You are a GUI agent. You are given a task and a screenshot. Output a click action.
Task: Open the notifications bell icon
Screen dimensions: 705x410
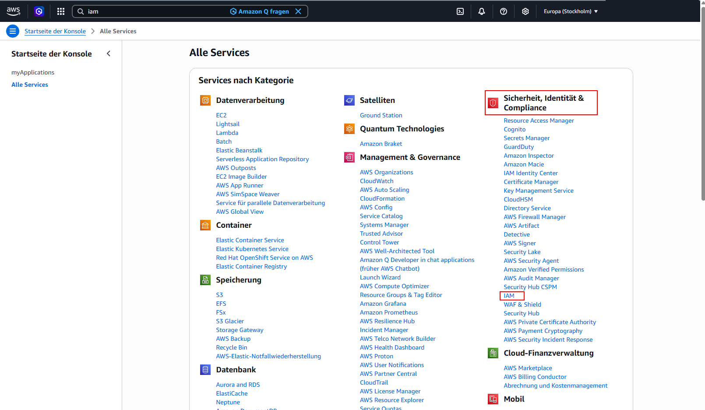482,11
